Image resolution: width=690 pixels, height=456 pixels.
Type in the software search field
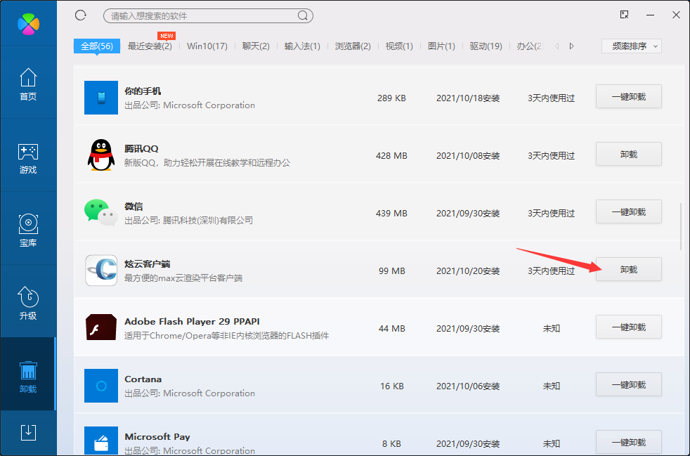(x=200, y=15)
